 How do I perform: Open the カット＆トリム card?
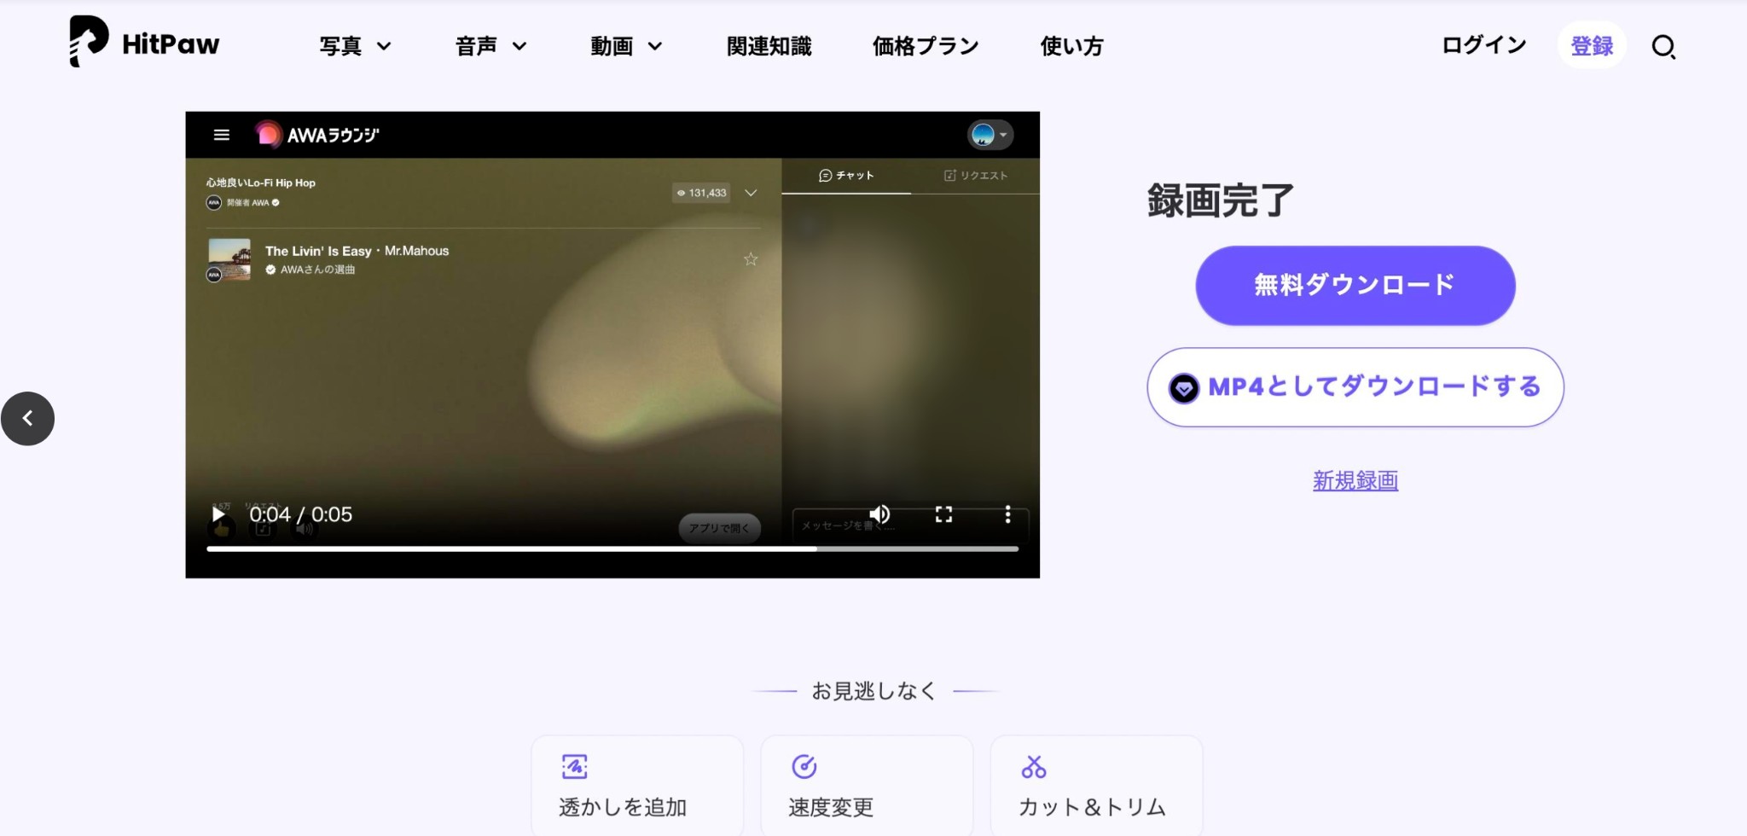1096,786
